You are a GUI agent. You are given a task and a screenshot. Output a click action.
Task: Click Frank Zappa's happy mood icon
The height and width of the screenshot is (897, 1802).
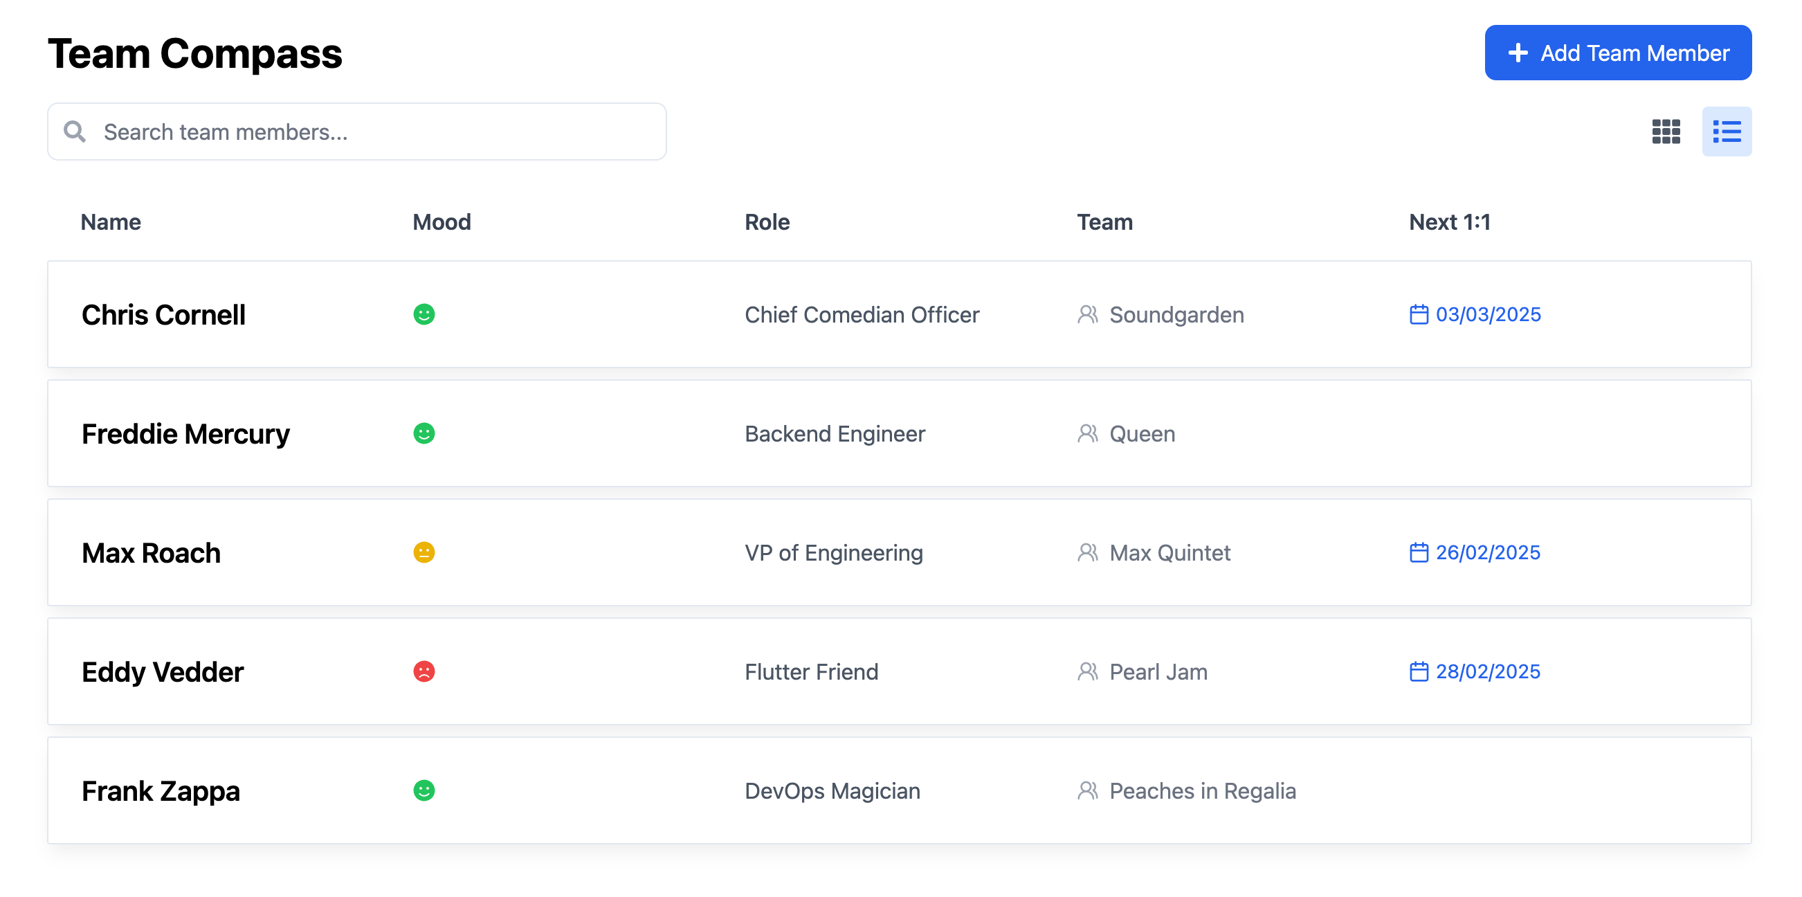pos(424,790)
